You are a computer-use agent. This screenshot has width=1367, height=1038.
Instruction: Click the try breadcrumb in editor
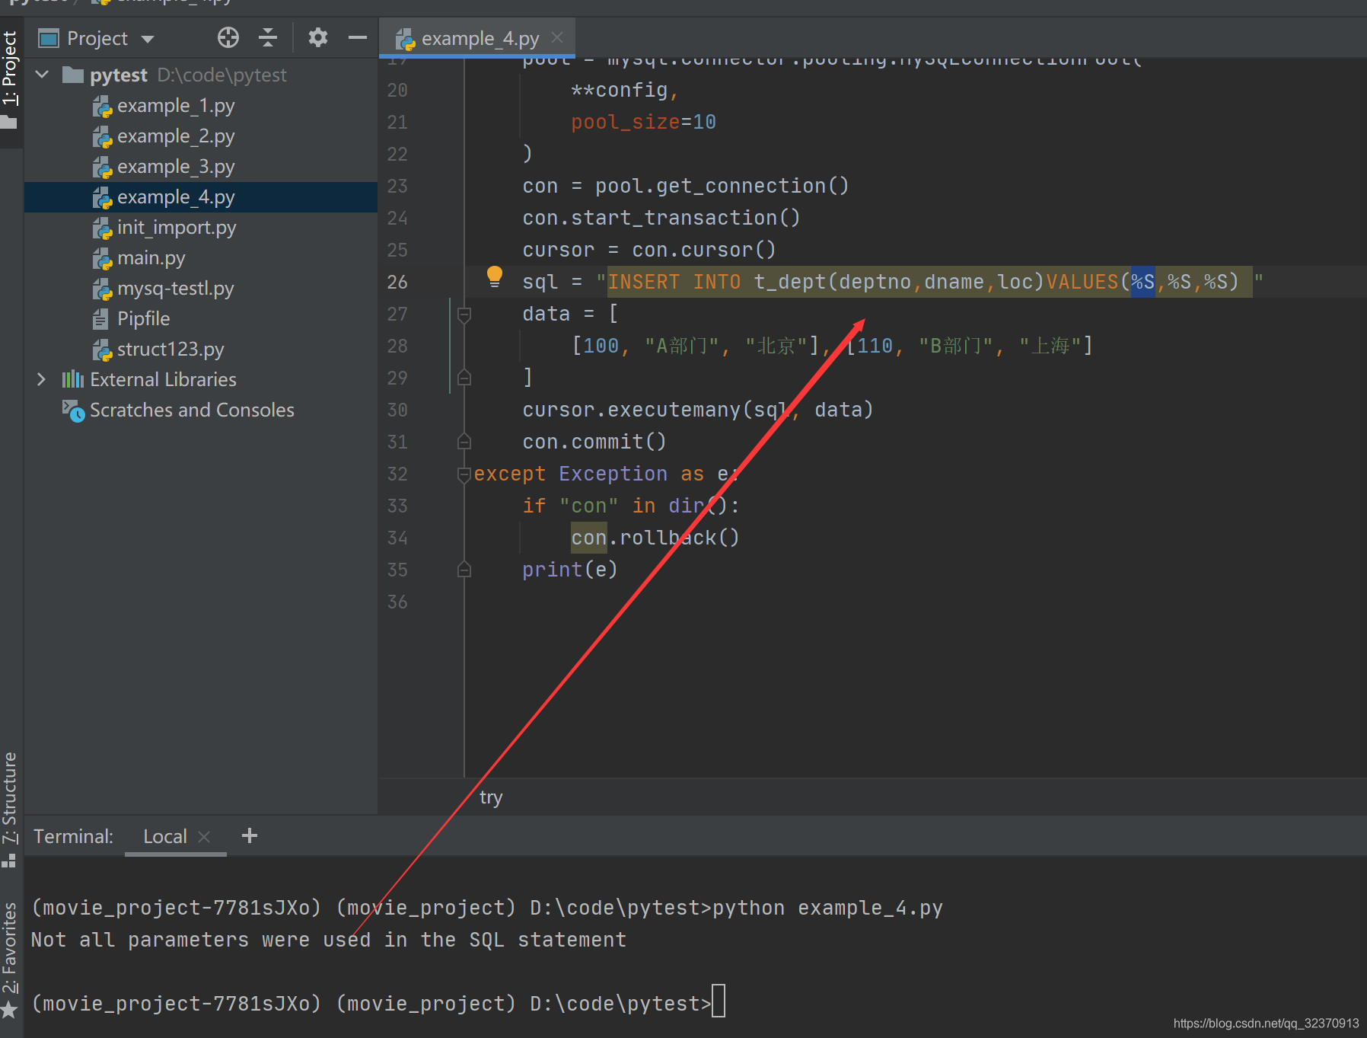pyautogui.click(x=491, y=797)
